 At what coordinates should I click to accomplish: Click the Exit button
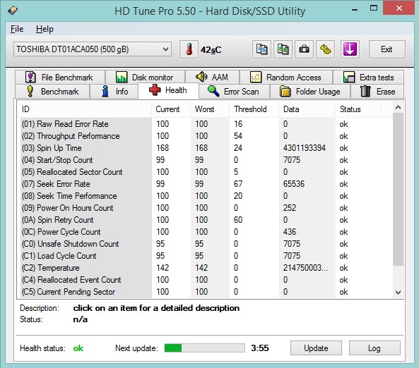[x=386, y=49]
